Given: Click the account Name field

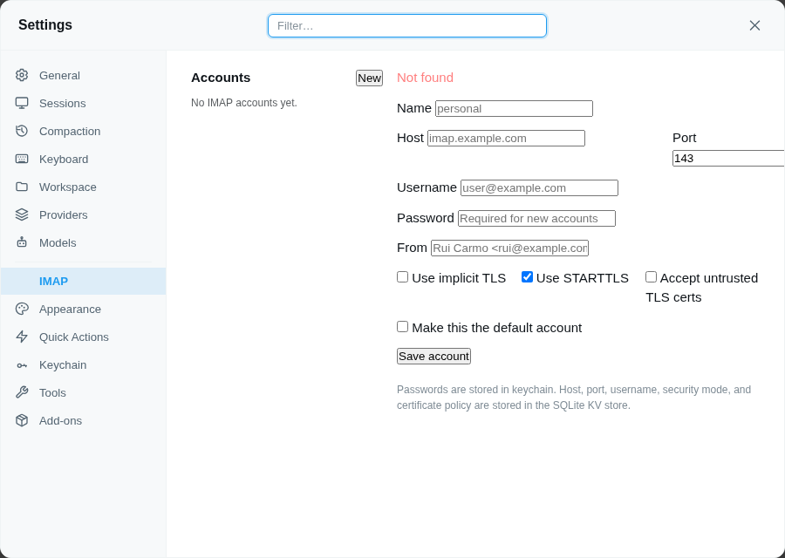Looking at the screenshot, I should 514,109.
